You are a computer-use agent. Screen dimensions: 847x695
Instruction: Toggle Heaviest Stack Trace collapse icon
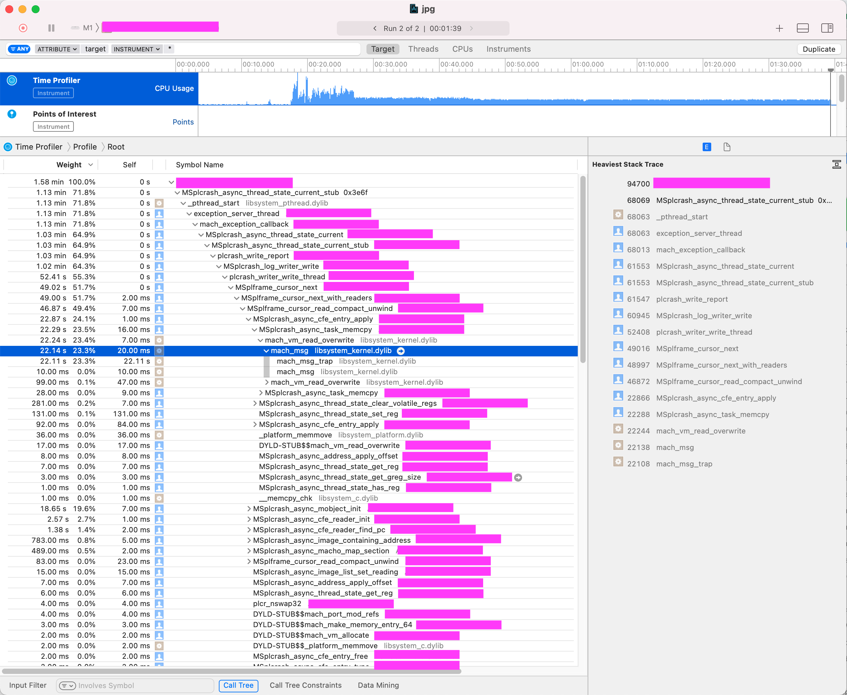click(836, 164)
